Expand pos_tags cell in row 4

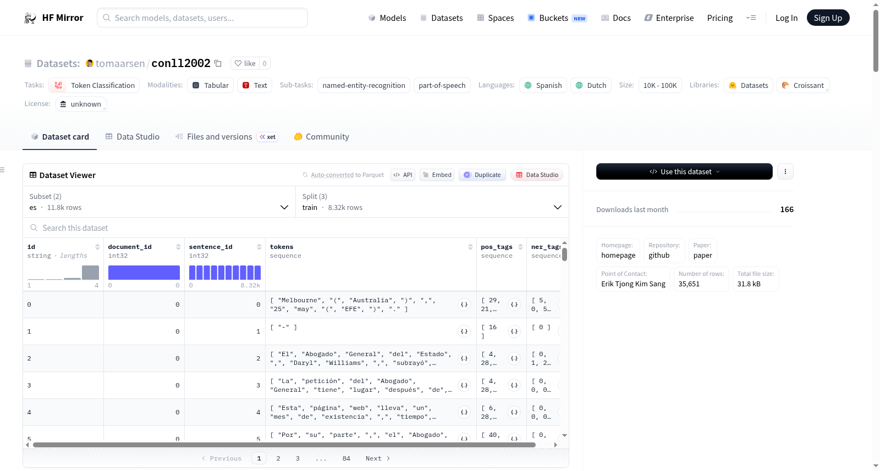click(514, 412)
